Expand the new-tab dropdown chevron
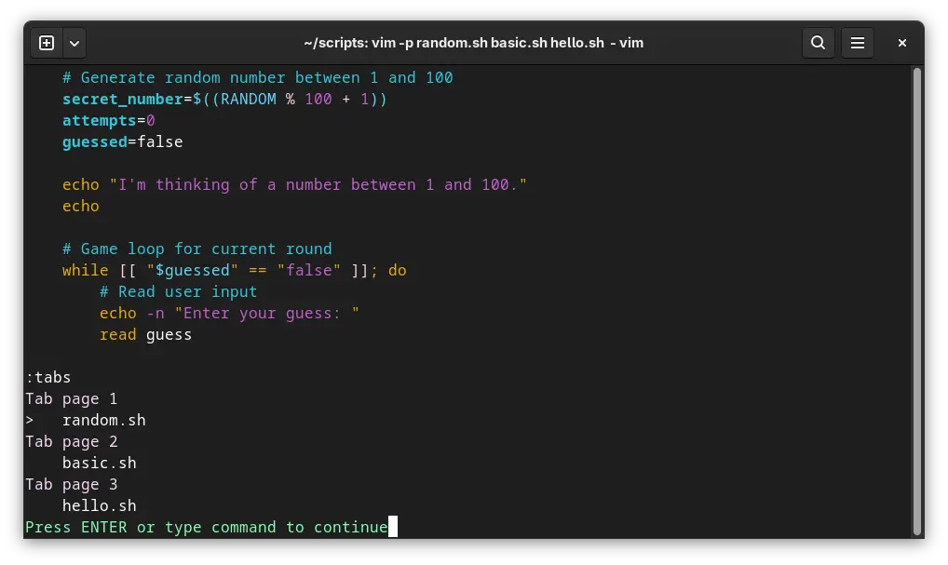The image size is (948, 565). pos(74,42)
